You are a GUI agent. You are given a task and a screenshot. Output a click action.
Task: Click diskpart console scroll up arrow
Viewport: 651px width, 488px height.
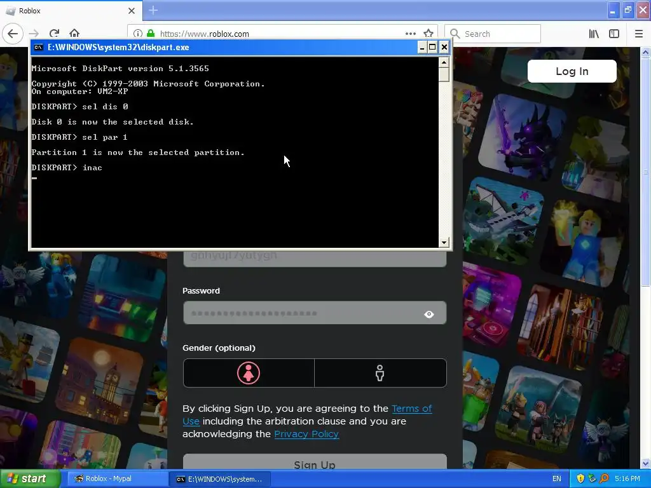444,62
